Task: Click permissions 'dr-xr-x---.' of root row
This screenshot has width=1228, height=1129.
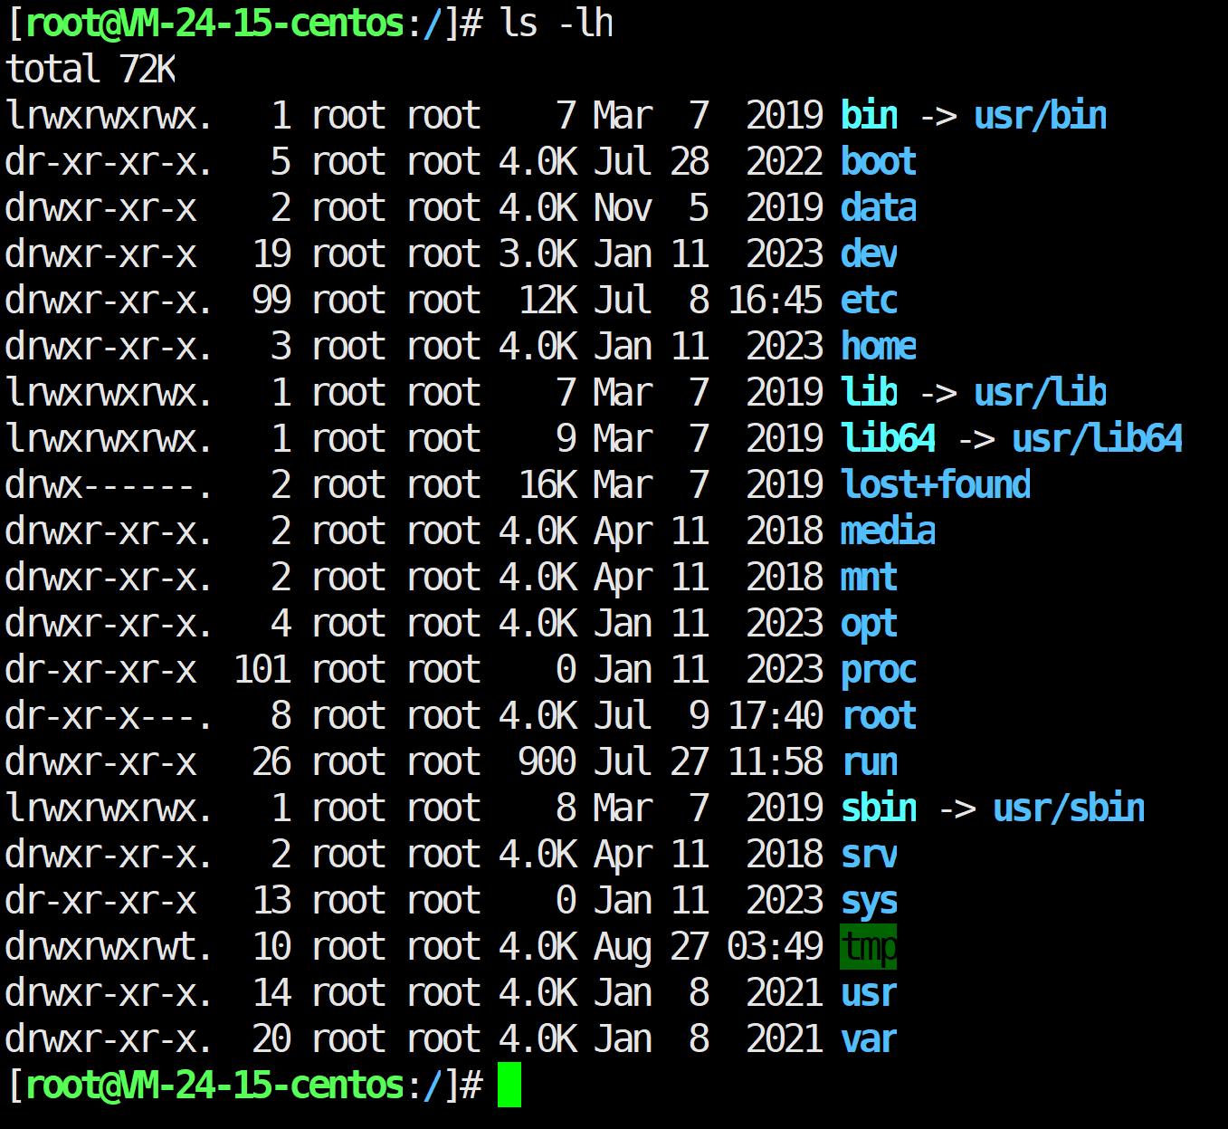Action: pos(109,715)
